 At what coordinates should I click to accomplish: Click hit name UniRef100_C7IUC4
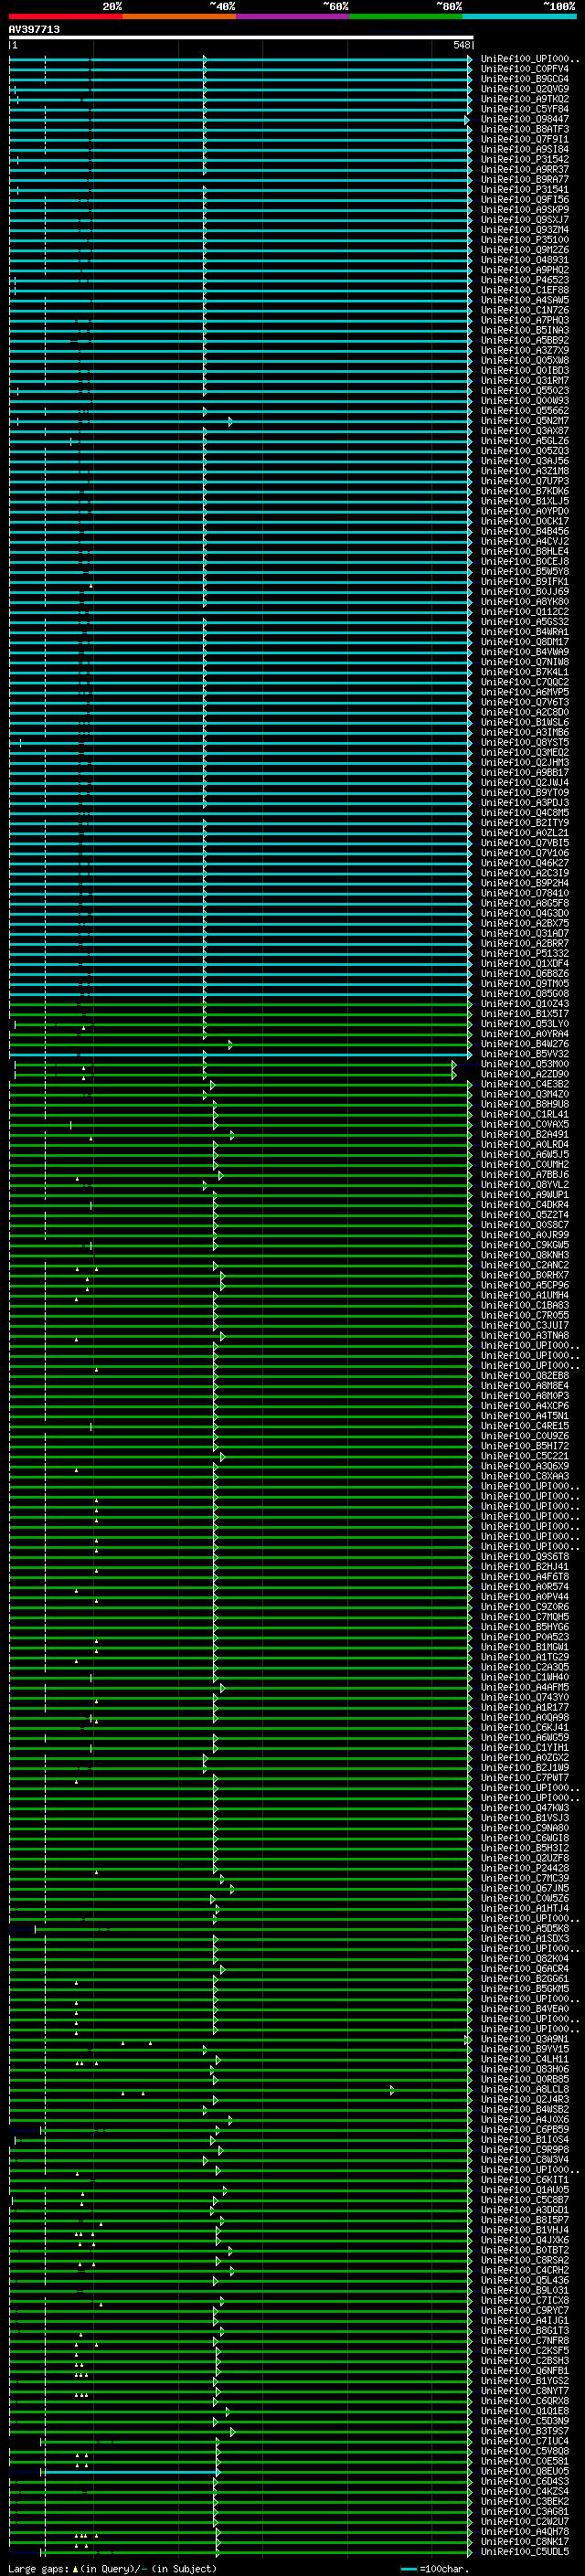tap(525, 2440)
